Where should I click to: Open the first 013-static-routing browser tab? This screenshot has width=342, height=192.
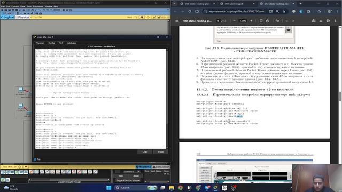(197, 4)
